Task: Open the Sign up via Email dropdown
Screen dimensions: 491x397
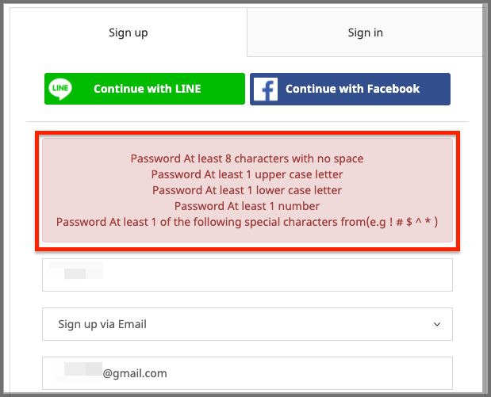Action: (247, 324)
